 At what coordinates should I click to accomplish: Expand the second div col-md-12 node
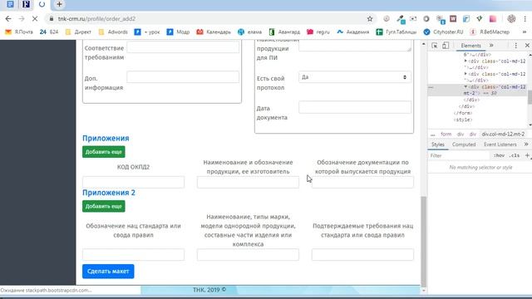click(x=465, y=74)
